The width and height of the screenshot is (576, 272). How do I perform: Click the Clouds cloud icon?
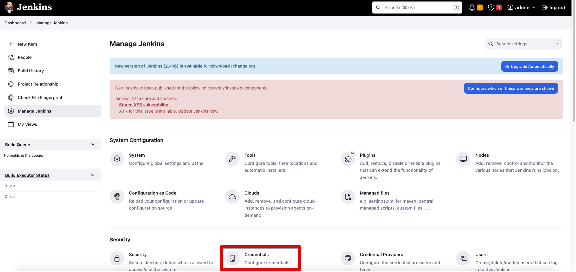232,197
